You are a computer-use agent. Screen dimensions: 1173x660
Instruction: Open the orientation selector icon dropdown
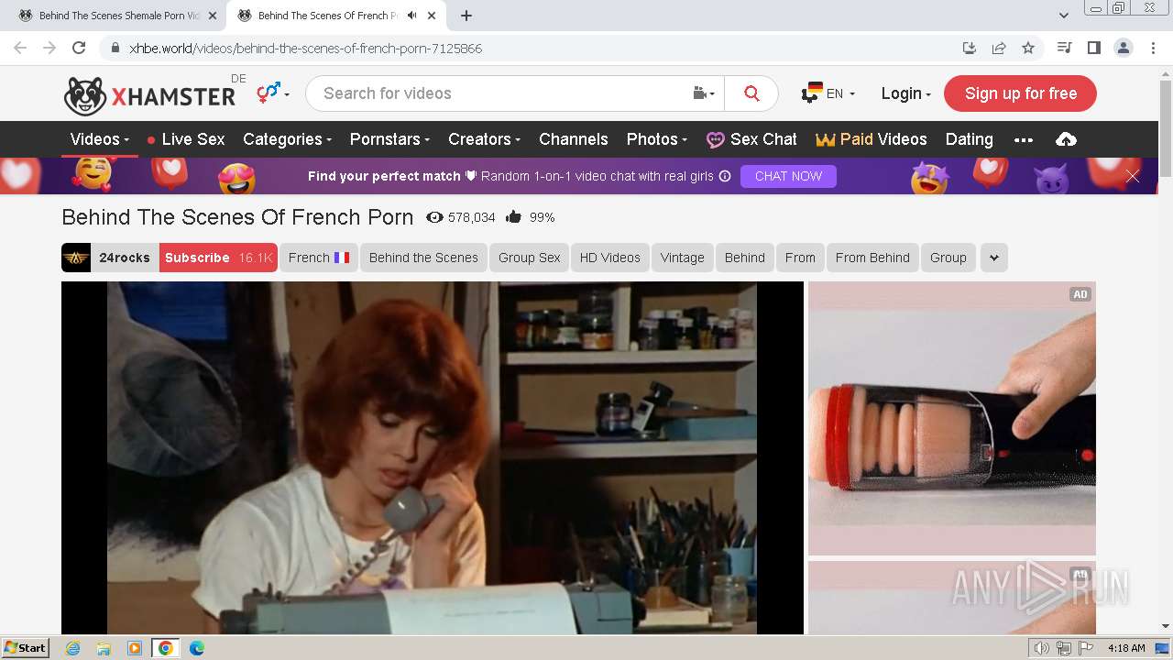click(x=272, y=93)
